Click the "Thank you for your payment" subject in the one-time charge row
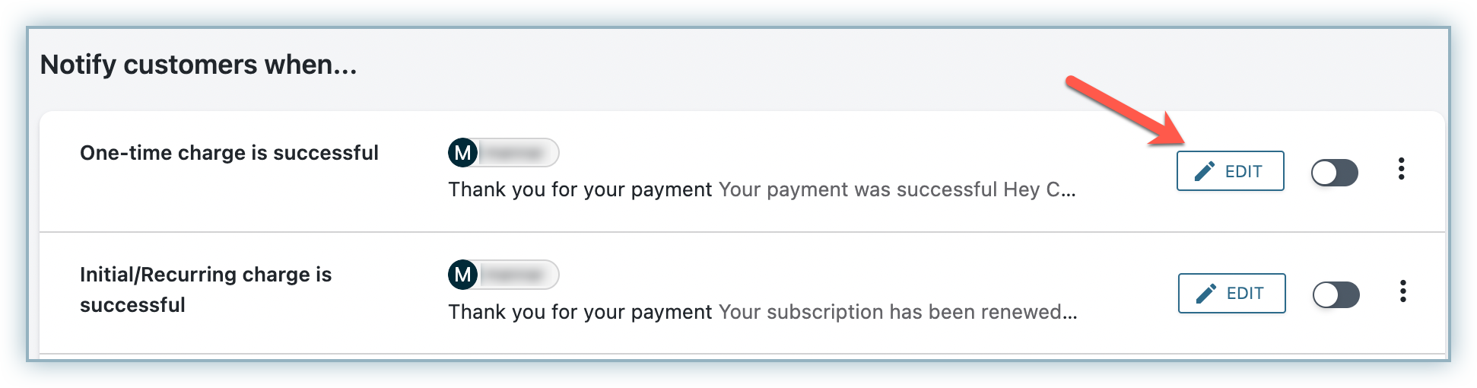1477x388 pixels. [580, 189]
